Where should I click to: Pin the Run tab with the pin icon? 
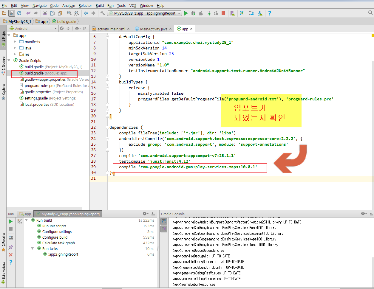point(11,247)
